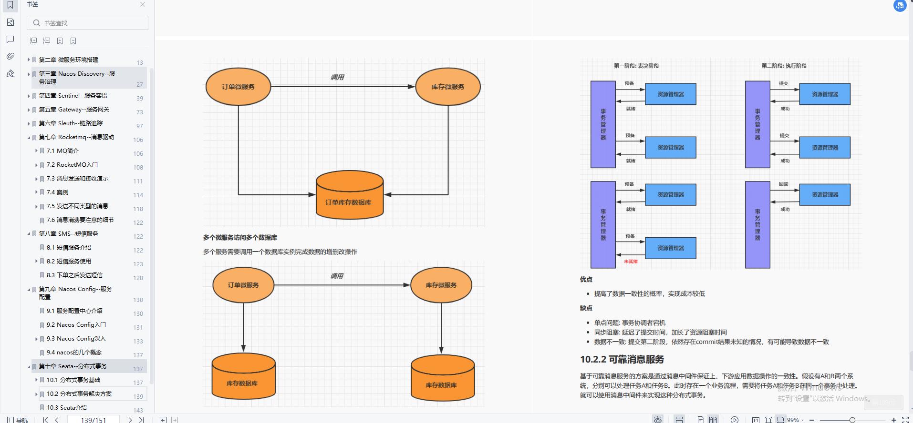Screen dimensions: 913x423
Task: Delete bookmark with bookmark-minus icon
Action: click(73, 41)
